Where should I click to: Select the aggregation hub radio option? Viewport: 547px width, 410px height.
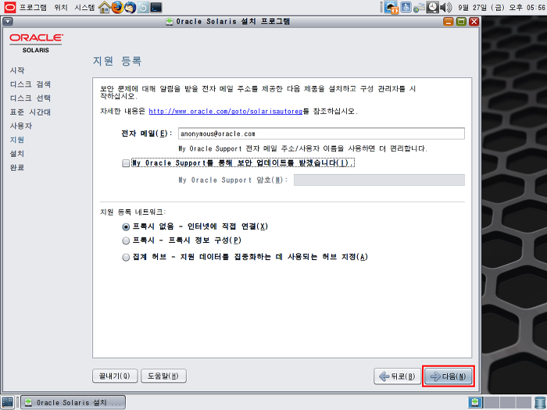tap(126, 258)
